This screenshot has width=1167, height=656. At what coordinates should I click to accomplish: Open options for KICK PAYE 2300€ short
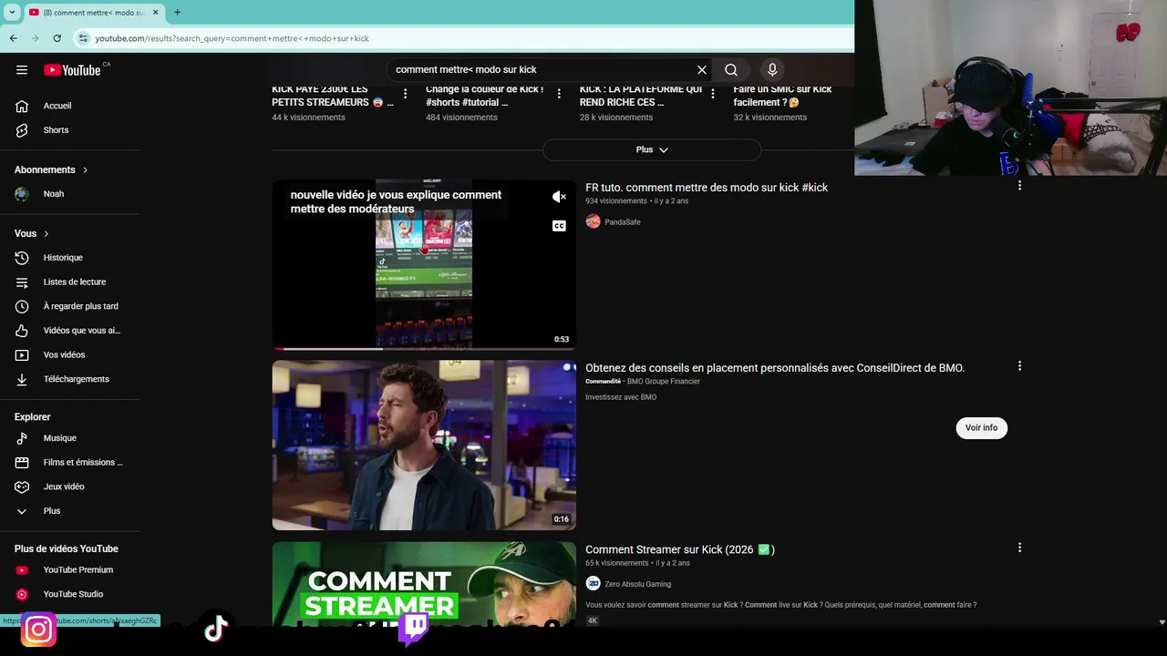click(405, 94)
